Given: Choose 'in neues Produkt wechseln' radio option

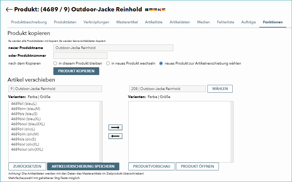Looking at the screenshot, I should [108, 64].
